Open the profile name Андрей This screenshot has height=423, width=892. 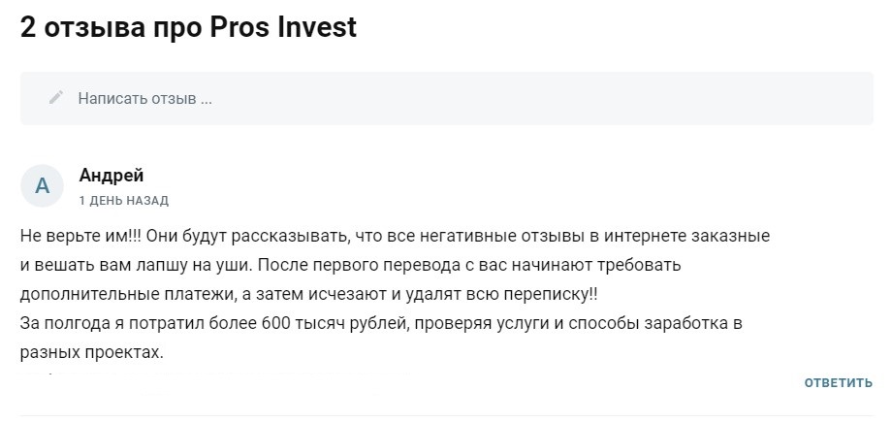tap(111, 176)
